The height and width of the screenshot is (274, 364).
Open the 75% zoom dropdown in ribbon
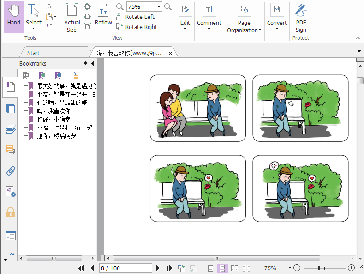click(x=159, y=7)
